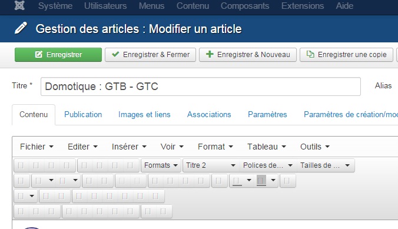Open Paramètres de création/modification tab
Viewport: 398px width, 229px height.
pyautogui.click(x=351, y=114)
